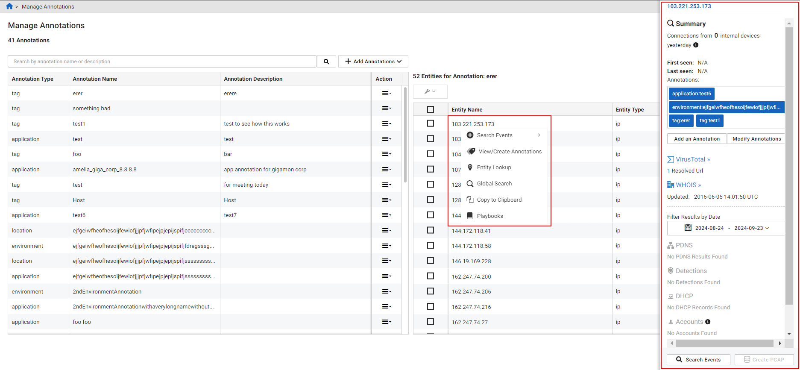Check the box for entity 162.247.74.206

coord(431,291)
